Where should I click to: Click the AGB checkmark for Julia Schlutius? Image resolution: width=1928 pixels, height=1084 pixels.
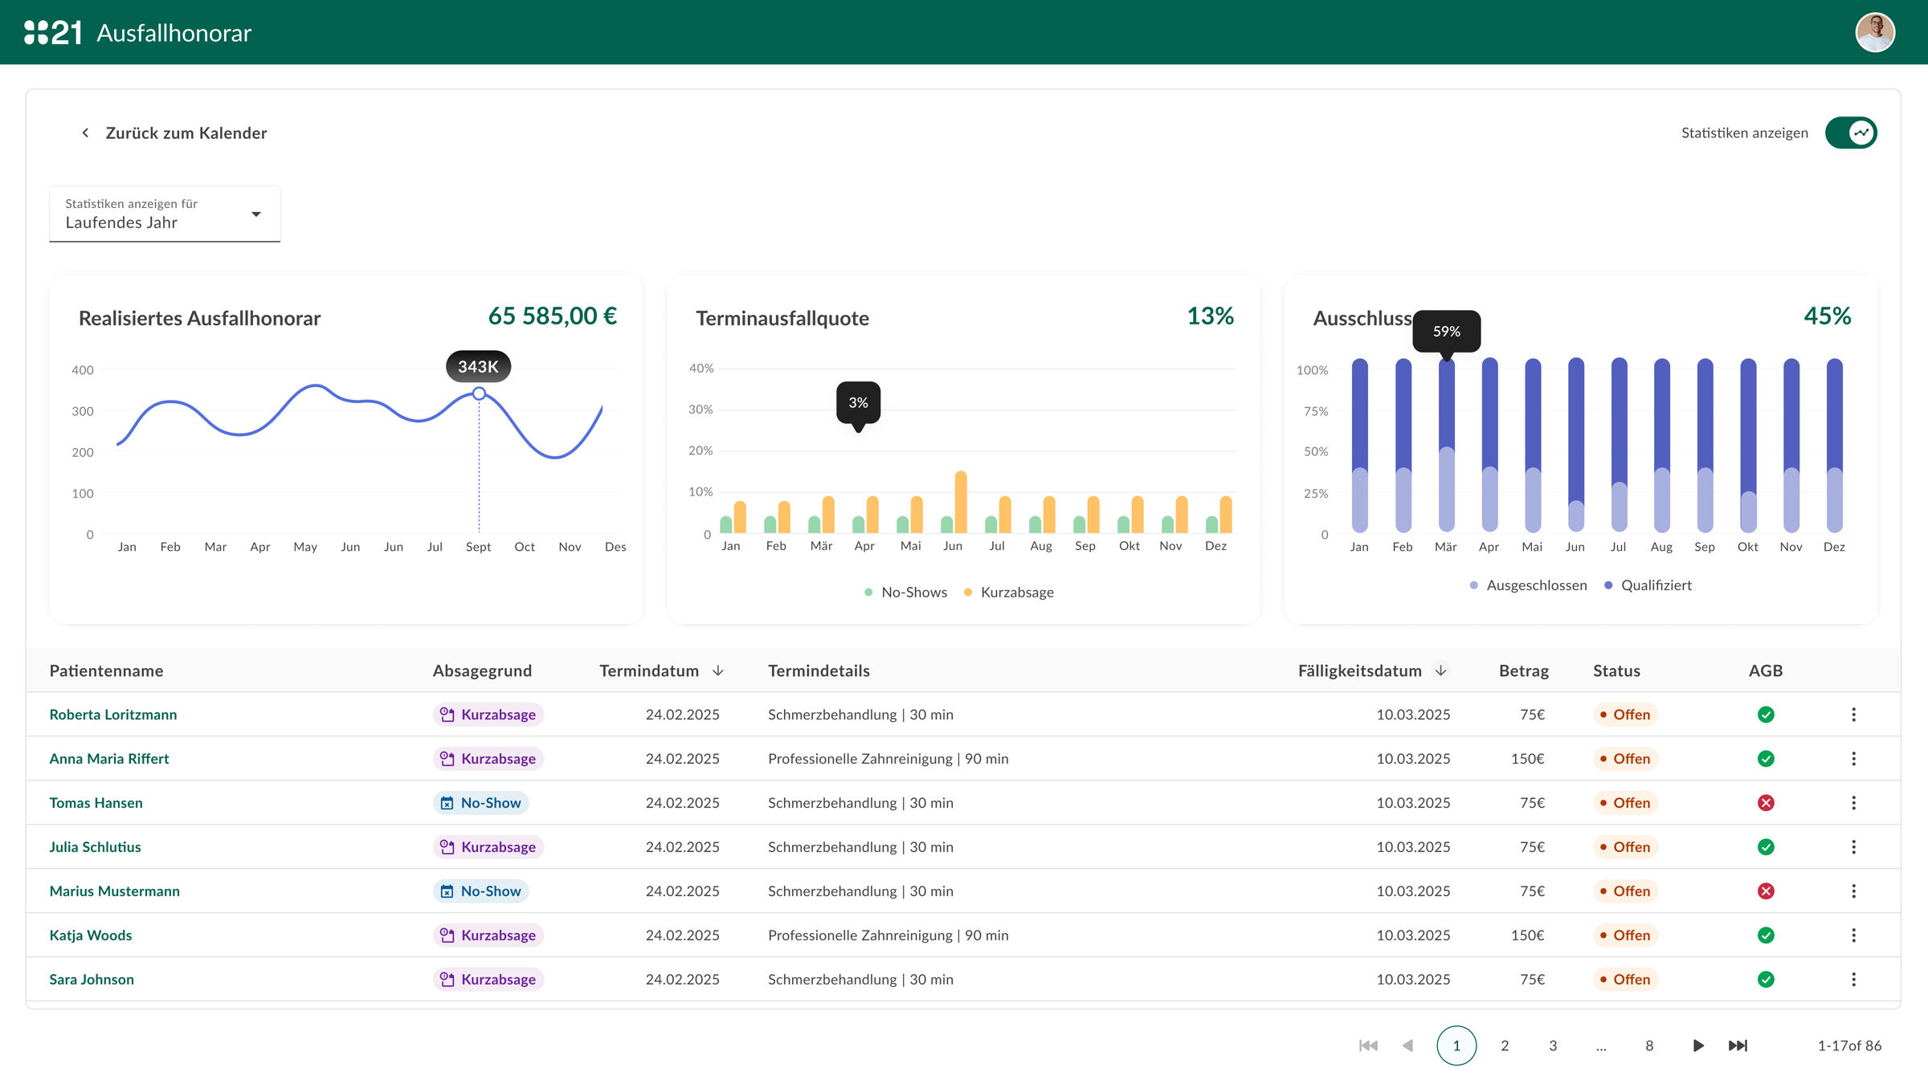coord(1766,847)
